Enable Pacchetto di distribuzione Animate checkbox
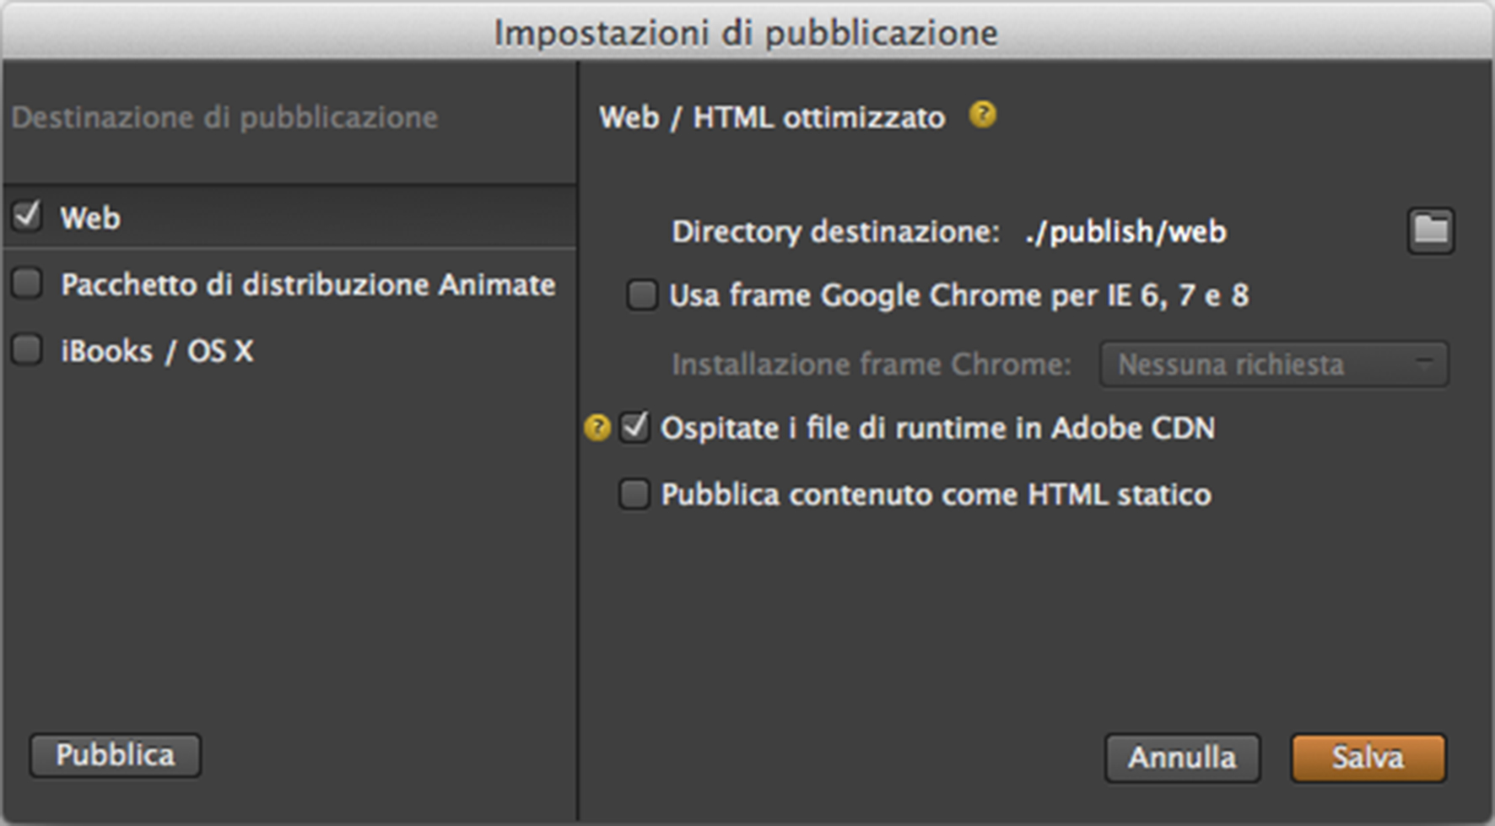The height and width of the screenshot is (826, 1495). pyautogui.click(x=27, y=283)
